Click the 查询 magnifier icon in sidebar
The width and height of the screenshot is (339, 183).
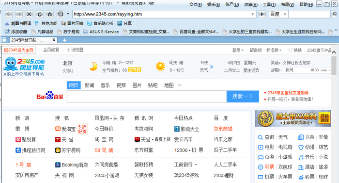(x=261, y=137)
